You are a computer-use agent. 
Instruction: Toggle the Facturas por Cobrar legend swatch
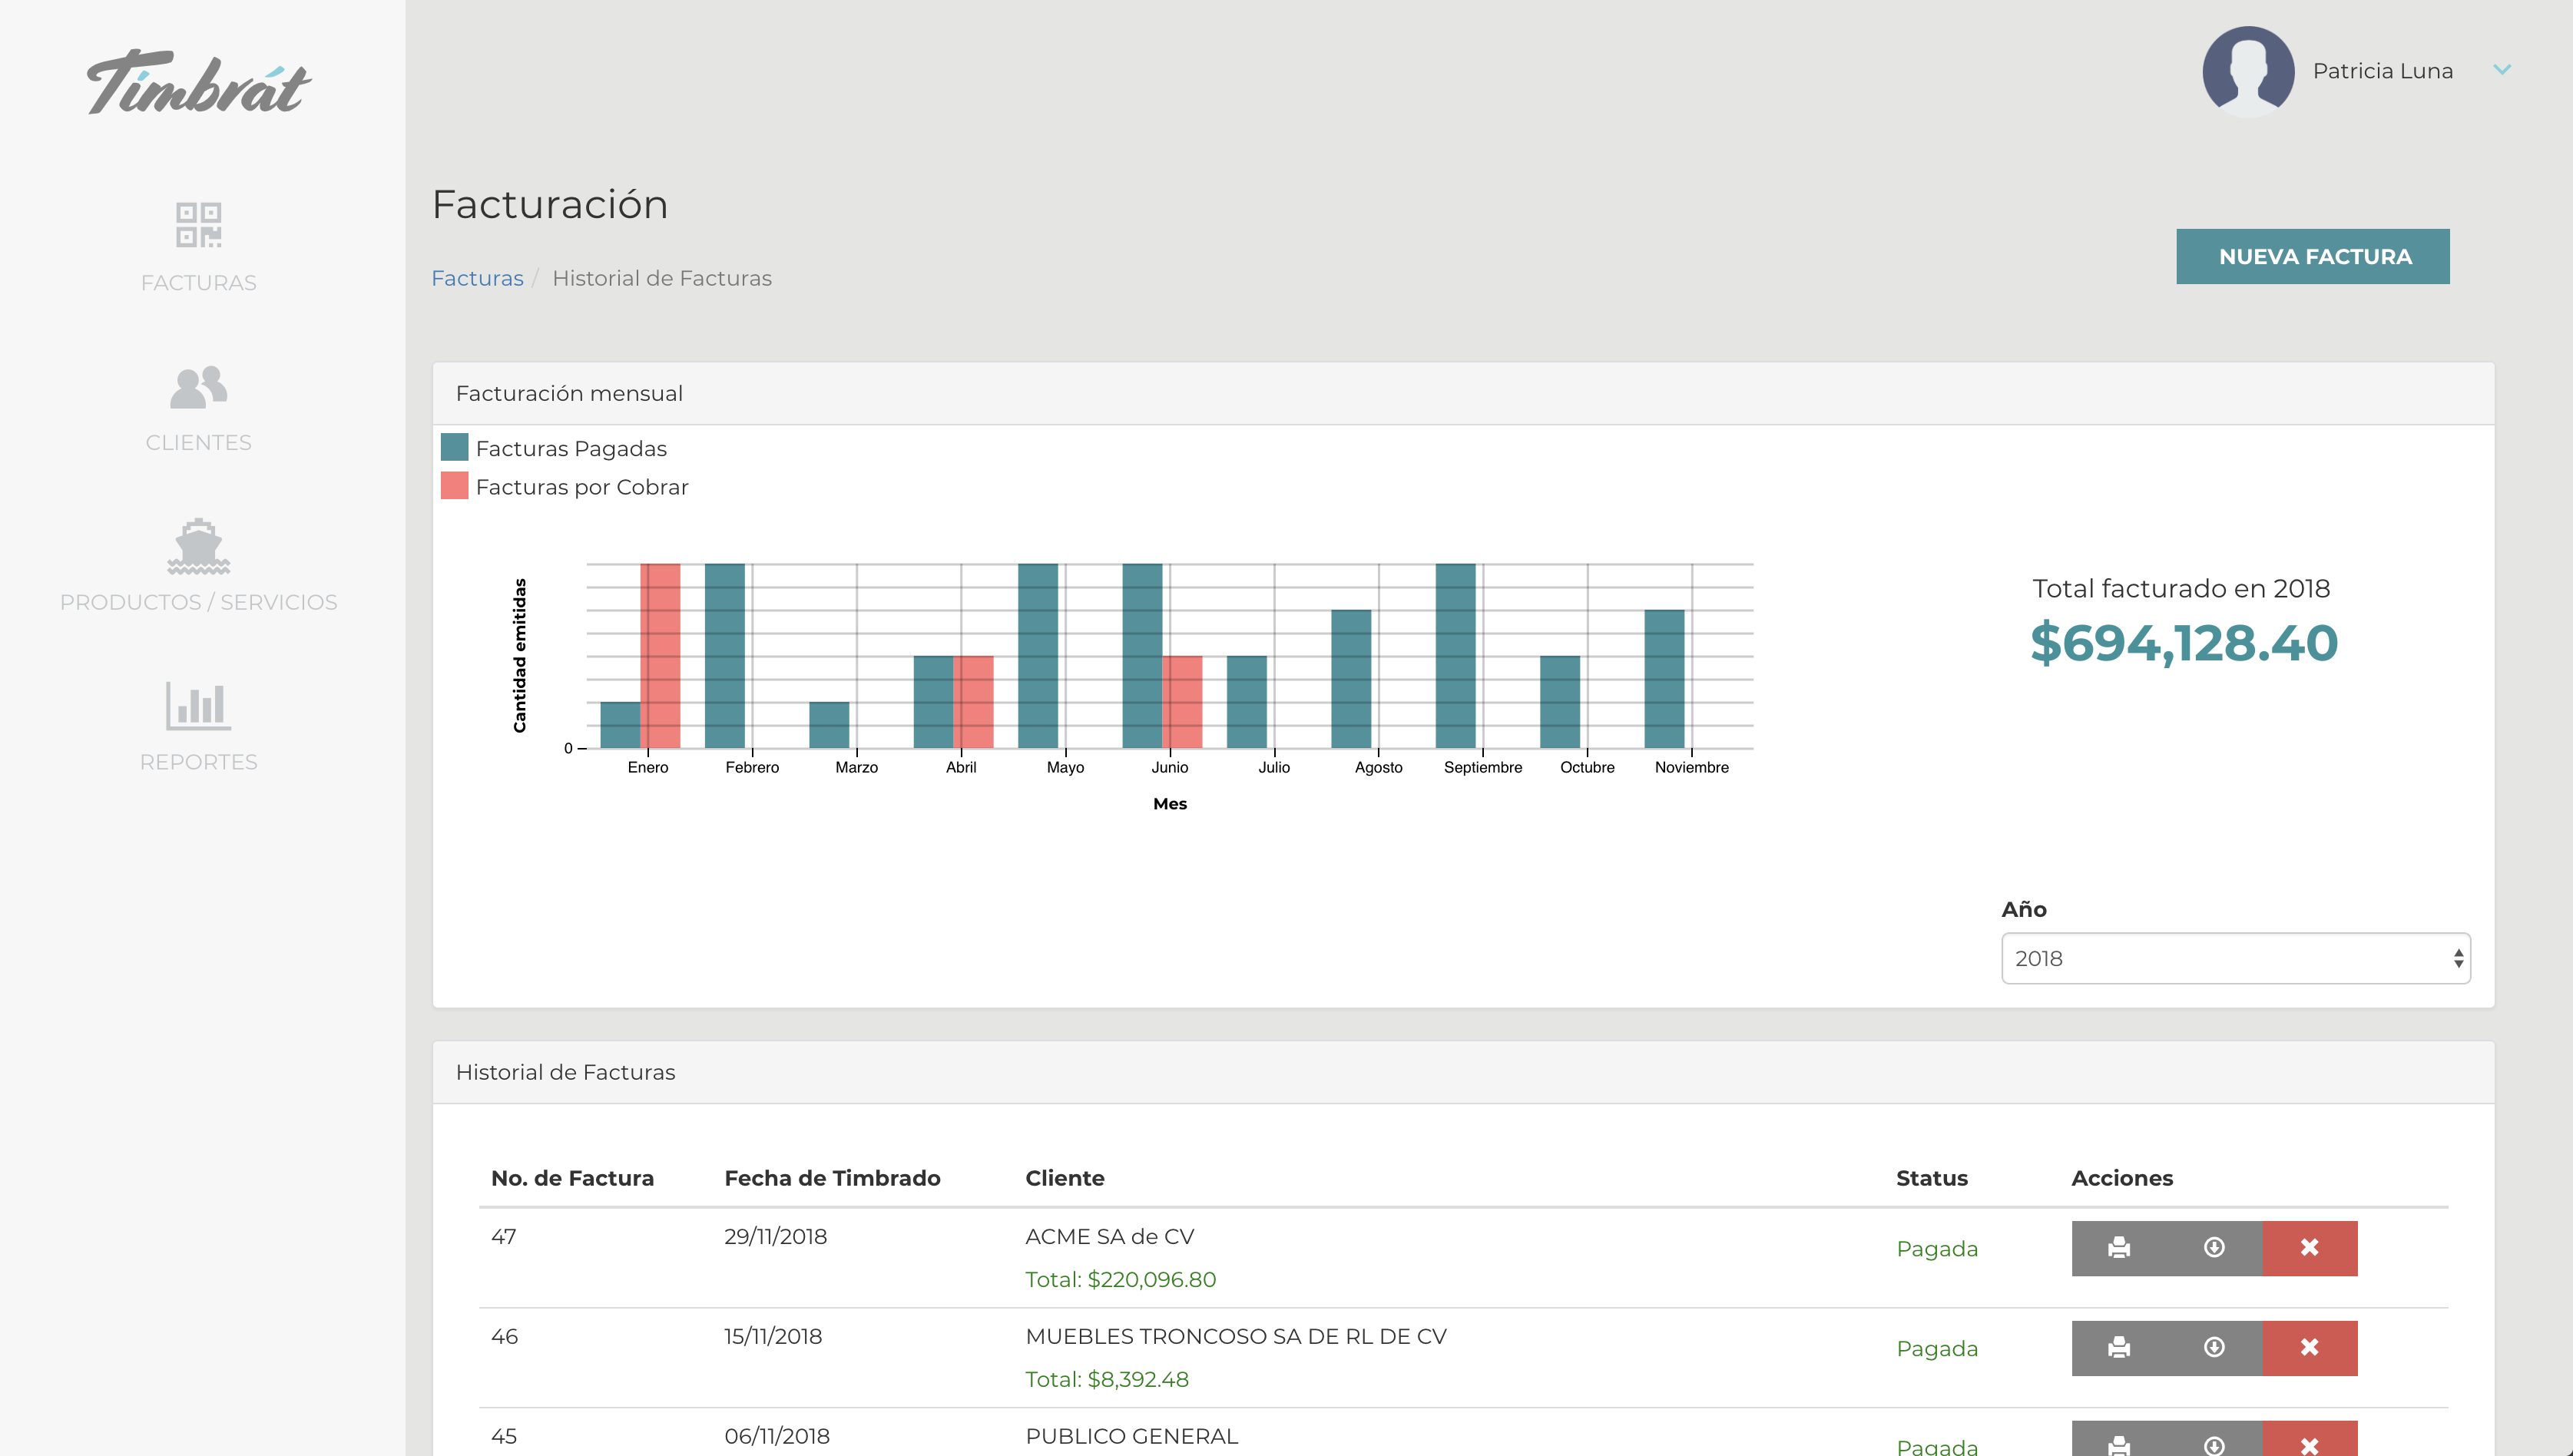pos(455,486)
